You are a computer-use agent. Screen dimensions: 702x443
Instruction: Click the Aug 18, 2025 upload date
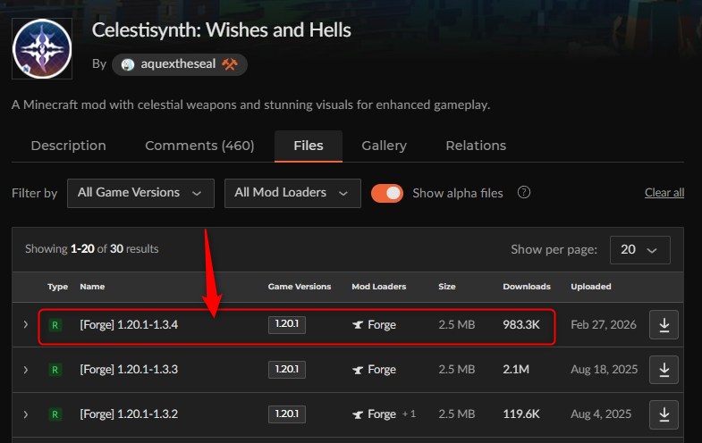tap(604, 370)
